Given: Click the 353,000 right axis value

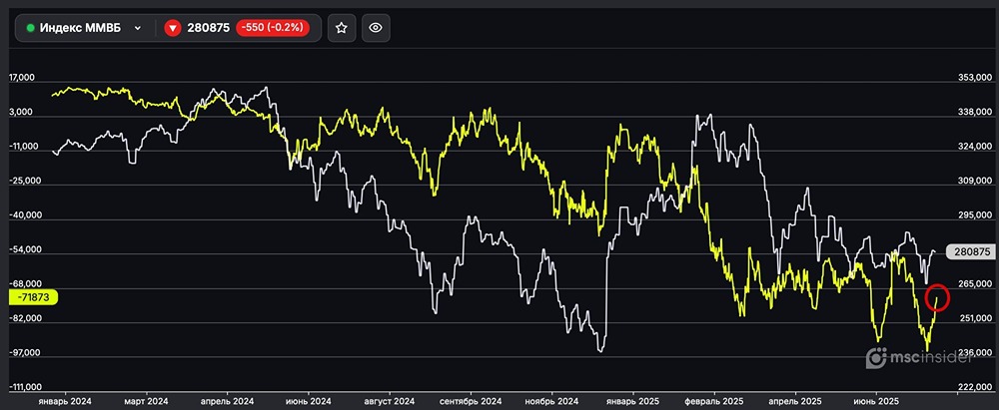Looking at the screenshot, I should tap(974, 77).
